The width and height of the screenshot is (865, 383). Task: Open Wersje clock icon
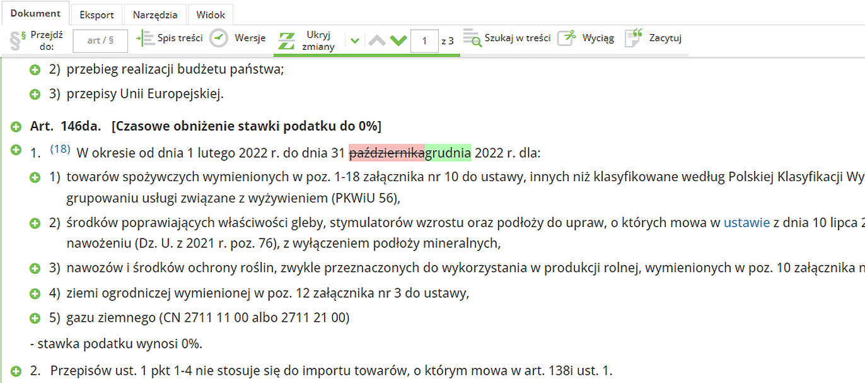pyautogui.click(x=219, y=38)
